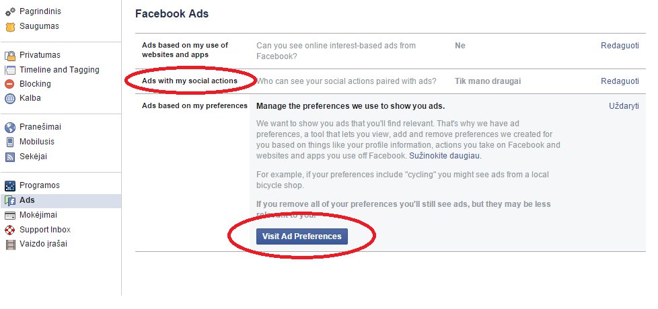
Task: Click the Privatumas padlock icon
Action: coord(10,55)
